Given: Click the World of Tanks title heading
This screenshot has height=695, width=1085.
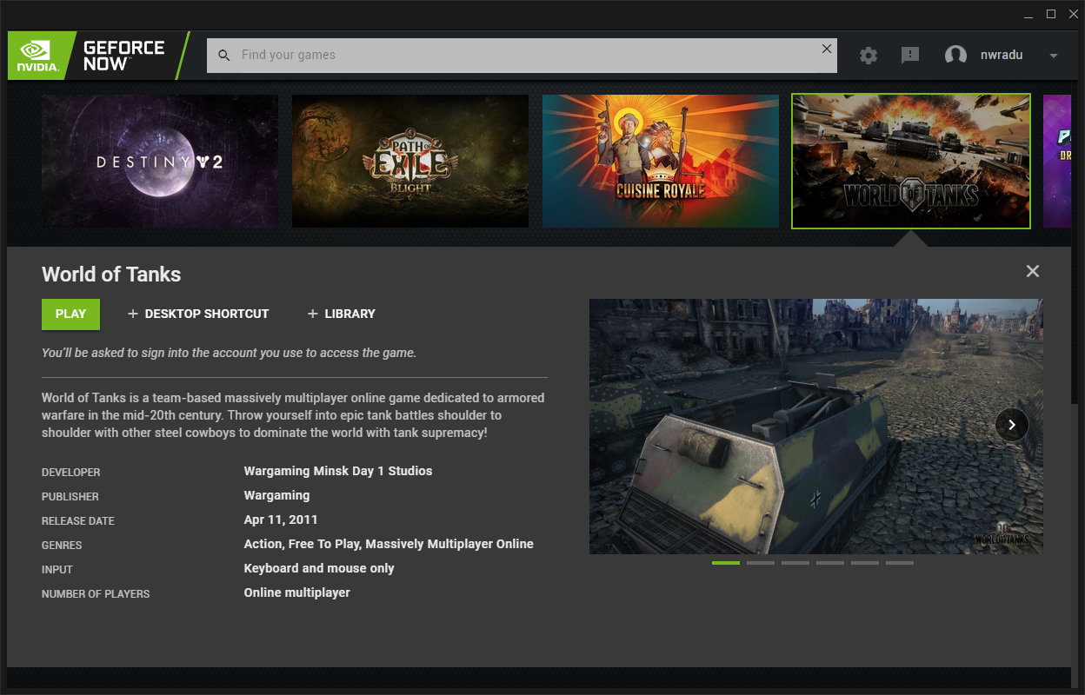Looking at the screenshot, I should (111, 275).
